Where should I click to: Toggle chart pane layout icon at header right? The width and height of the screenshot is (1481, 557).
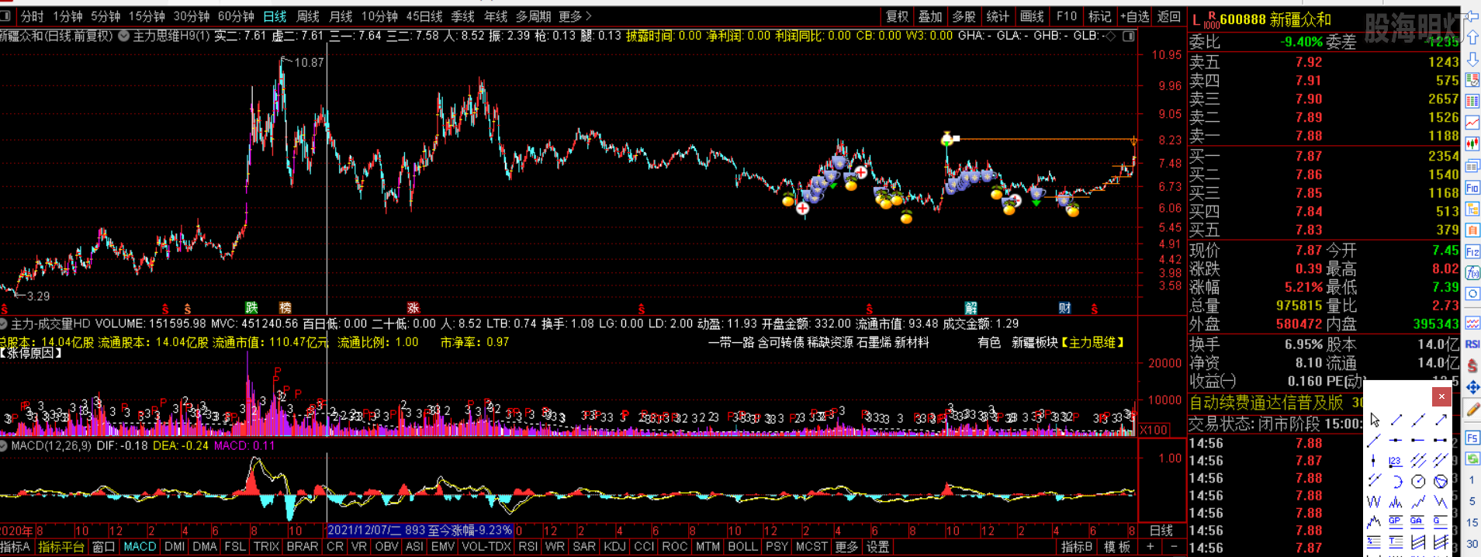pos(1129,36)
